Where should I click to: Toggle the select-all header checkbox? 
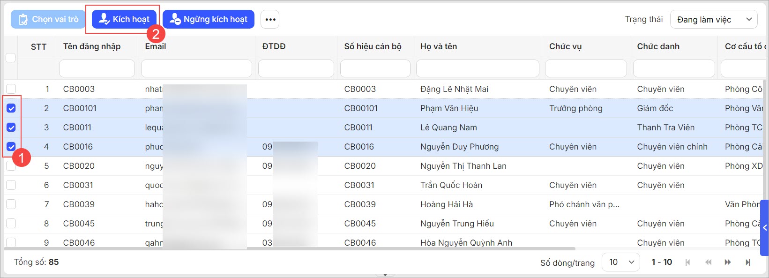(10, 58)
